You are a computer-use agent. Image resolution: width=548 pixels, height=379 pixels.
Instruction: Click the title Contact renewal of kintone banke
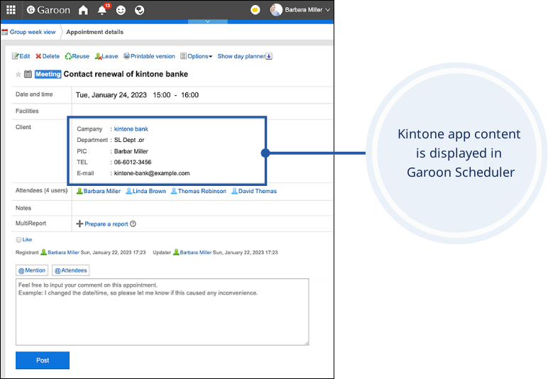point(126,74)
